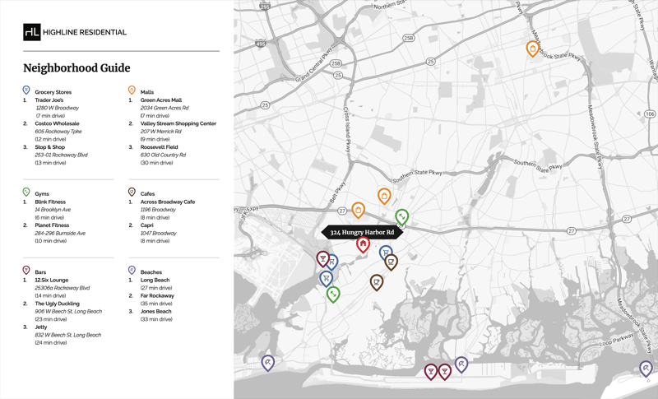Click the Highline Residential HL logo
The height and width of the screenshot is (399, 658).
pyautogui.click(x=32, y=32)
